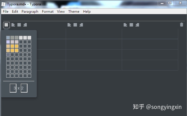This screenshot has width=187, height=116.
Task: Open the Theme menu
Action: tap(74, 12)
